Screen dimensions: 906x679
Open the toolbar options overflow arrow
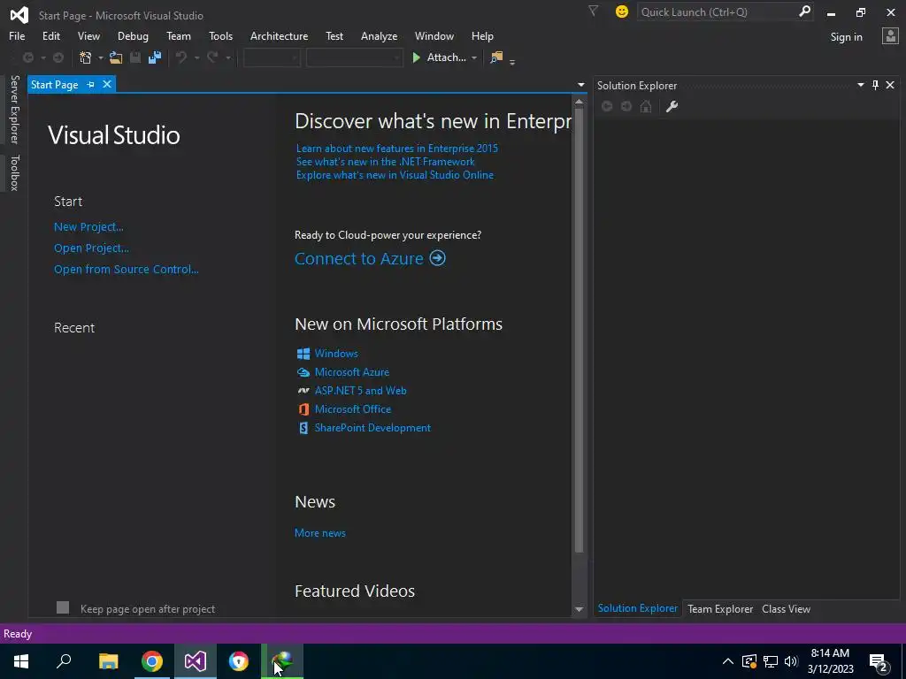pyautogui.click(x=512, y=61)
